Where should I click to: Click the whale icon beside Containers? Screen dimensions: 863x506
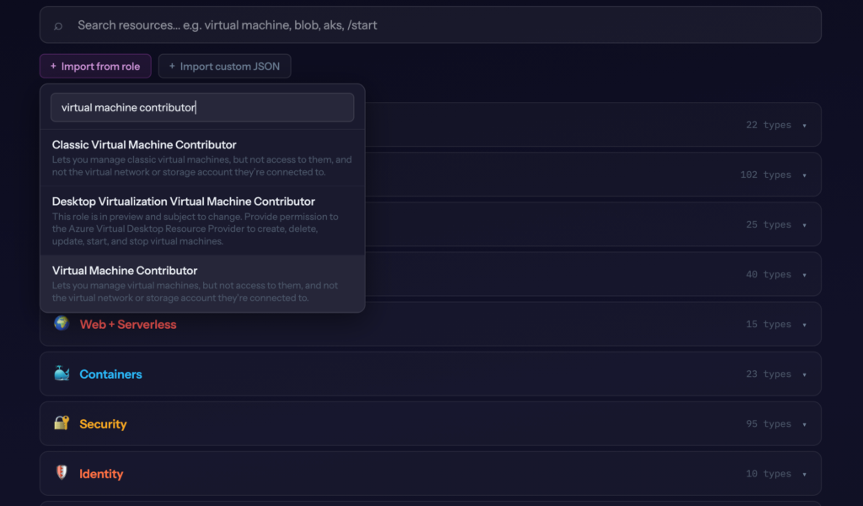62,374
